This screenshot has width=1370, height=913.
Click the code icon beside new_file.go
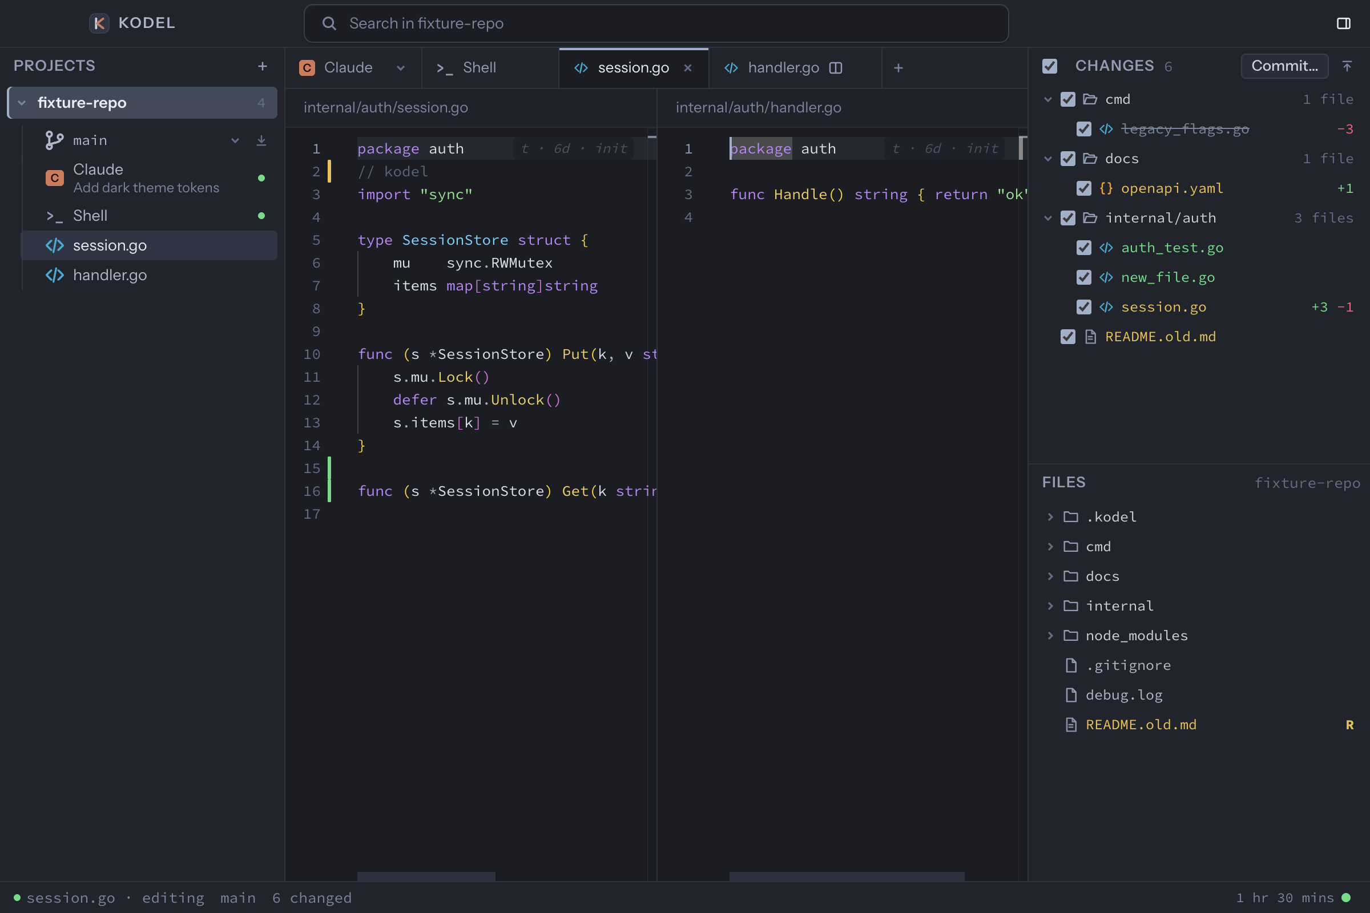pos(1106,278)
